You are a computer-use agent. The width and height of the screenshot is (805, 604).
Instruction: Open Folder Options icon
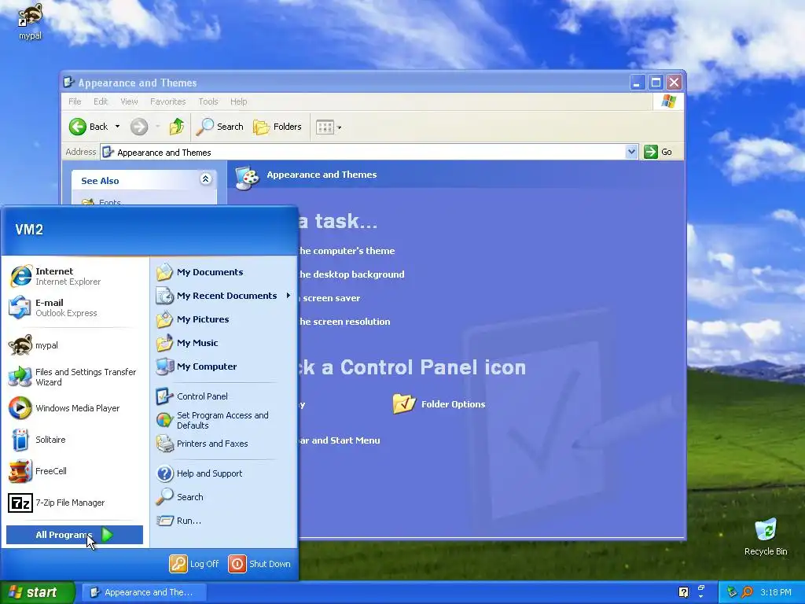[x=439, y=404]
